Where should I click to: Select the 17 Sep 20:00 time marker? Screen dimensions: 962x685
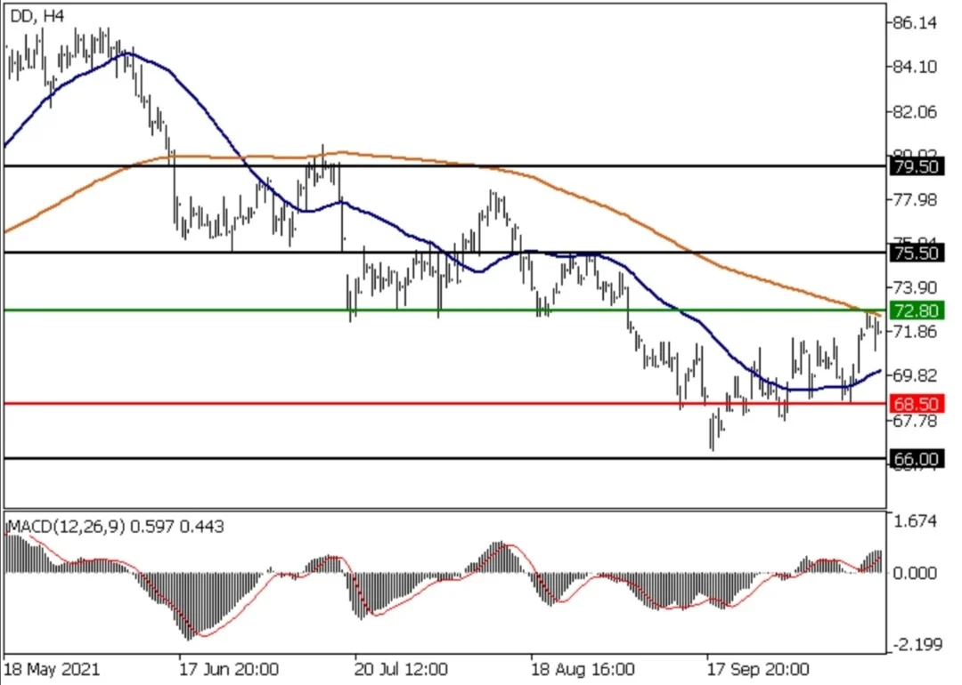[758, 668]
